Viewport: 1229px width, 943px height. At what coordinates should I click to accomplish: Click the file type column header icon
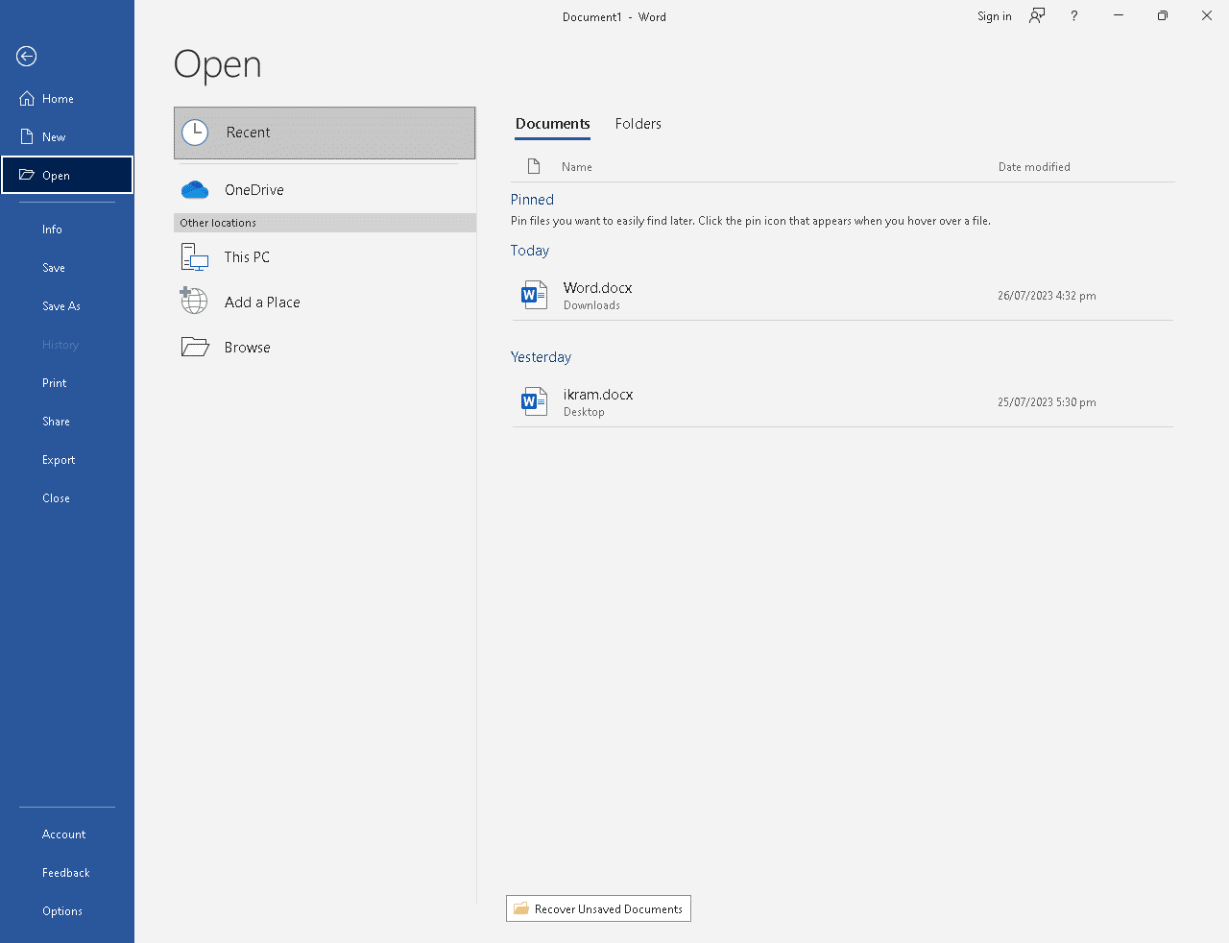pyautogui.click(x=534, y=167)
